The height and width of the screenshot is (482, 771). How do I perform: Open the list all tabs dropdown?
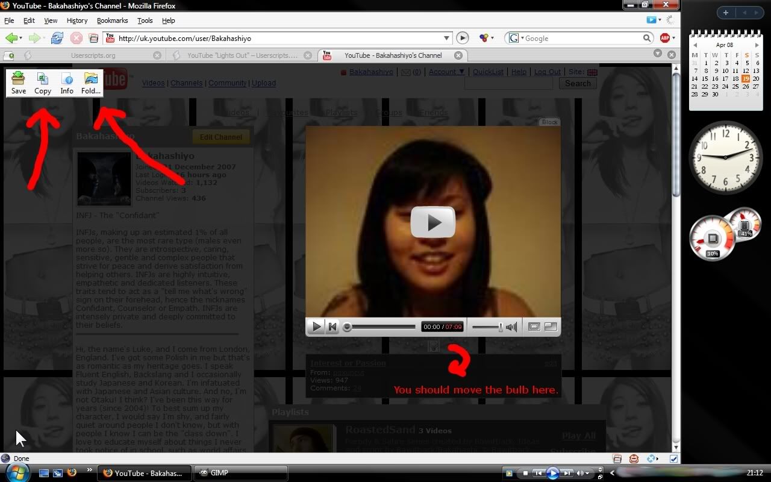(658, 54)
